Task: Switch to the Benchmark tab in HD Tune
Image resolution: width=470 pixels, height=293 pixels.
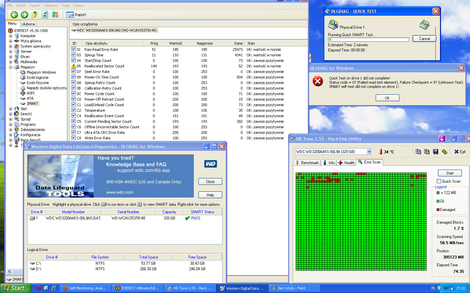Action: (x=307, y=163)
